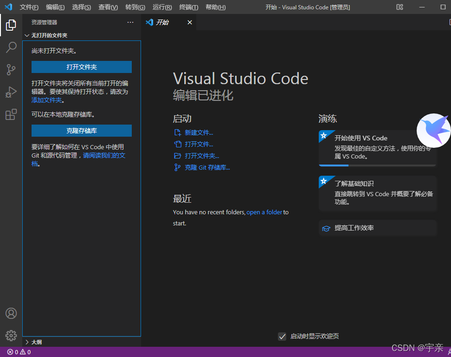Open the Source Control view
This screenshot has width=451, height=357.
[11, 70]
